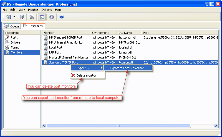Select Drivers in the Resources list
This screenshot has width=222, height=137.
(x=16, y=42)
